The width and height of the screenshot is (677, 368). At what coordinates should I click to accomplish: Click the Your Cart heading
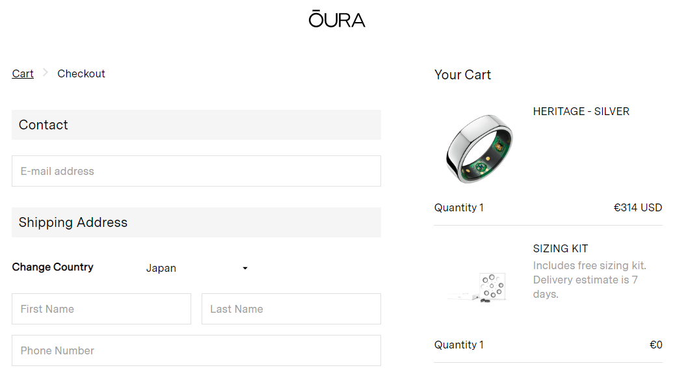pos(462,75)
